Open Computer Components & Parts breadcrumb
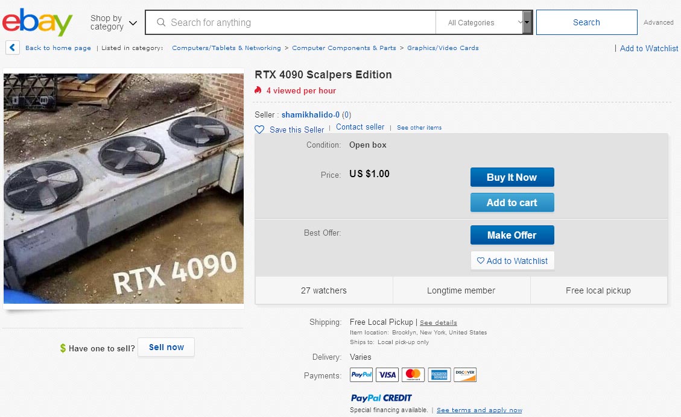Screen dimensions: 681x417 (x=344, y=48)
